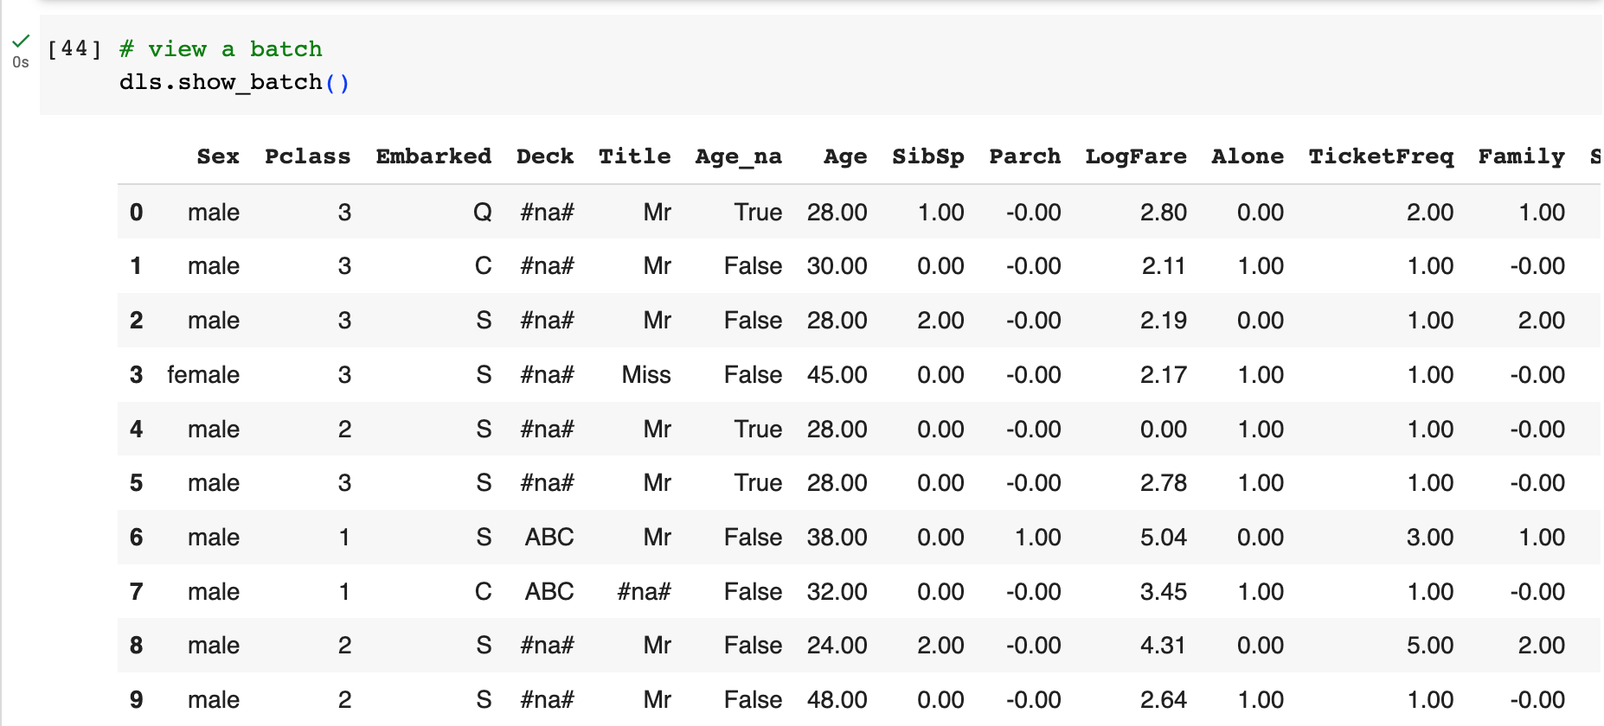The height and width of the screenshot is (726, 1604).
Task: Click the '0s' execution time label
Action: [21, 62]
